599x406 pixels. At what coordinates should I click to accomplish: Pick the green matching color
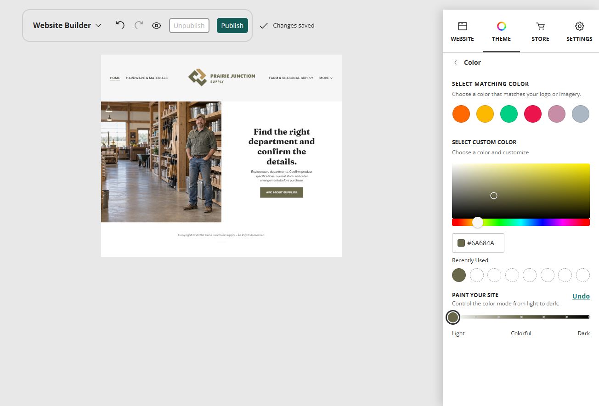coord(509,114)
